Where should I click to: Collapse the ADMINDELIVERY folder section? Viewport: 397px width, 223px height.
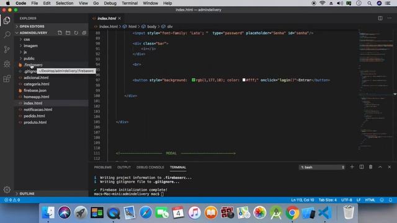[x=33, y=33]
